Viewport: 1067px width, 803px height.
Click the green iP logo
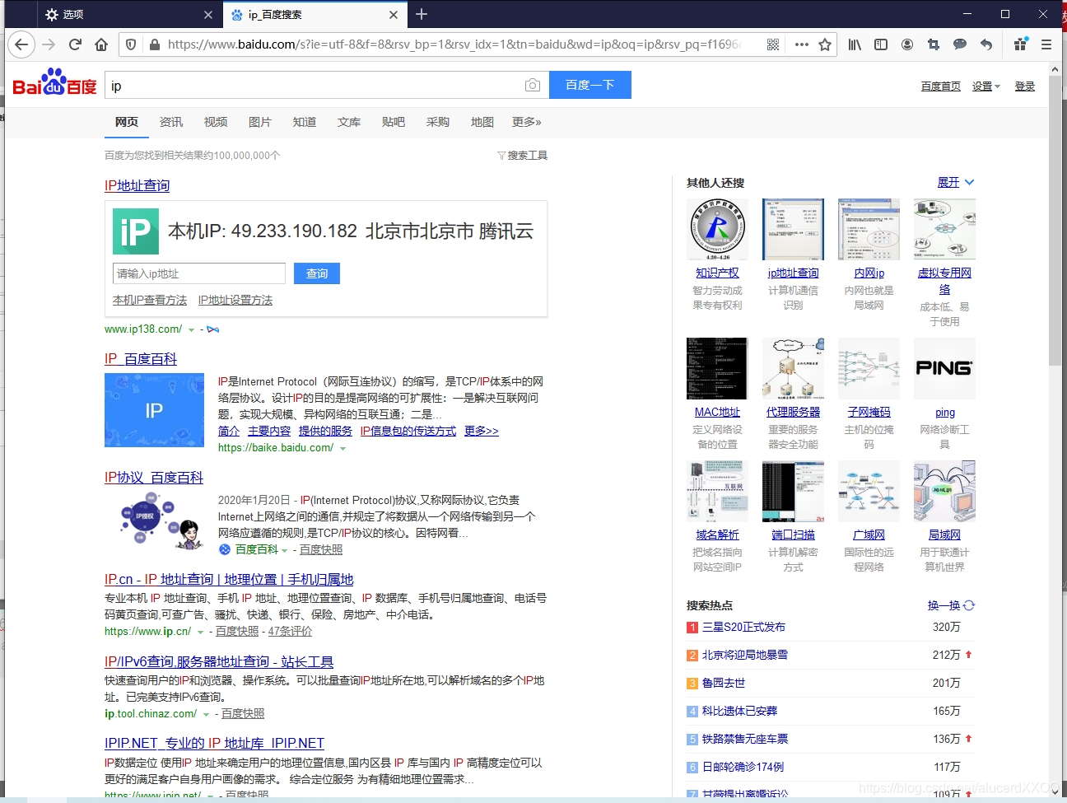click(x=136, y=231)
